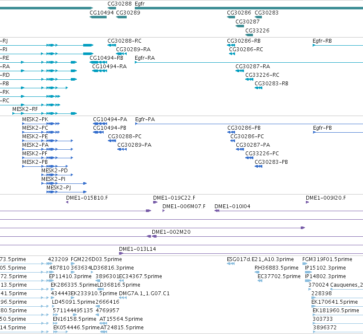Open transcript CG33226-RC
The image size is (363, 334).
tap(262, 75)
